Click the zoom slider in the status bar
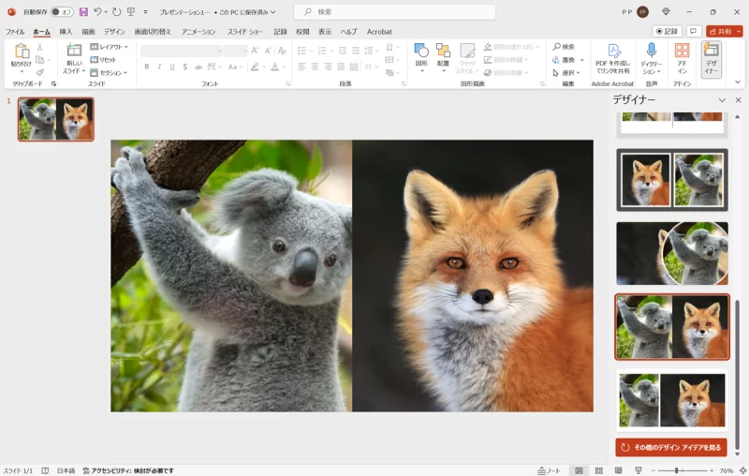The image size is (749, 476). [x=677, y=470]
